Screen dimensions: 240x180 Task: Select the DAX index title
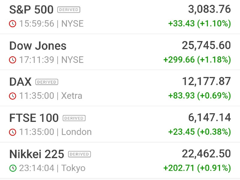[20, 82]
